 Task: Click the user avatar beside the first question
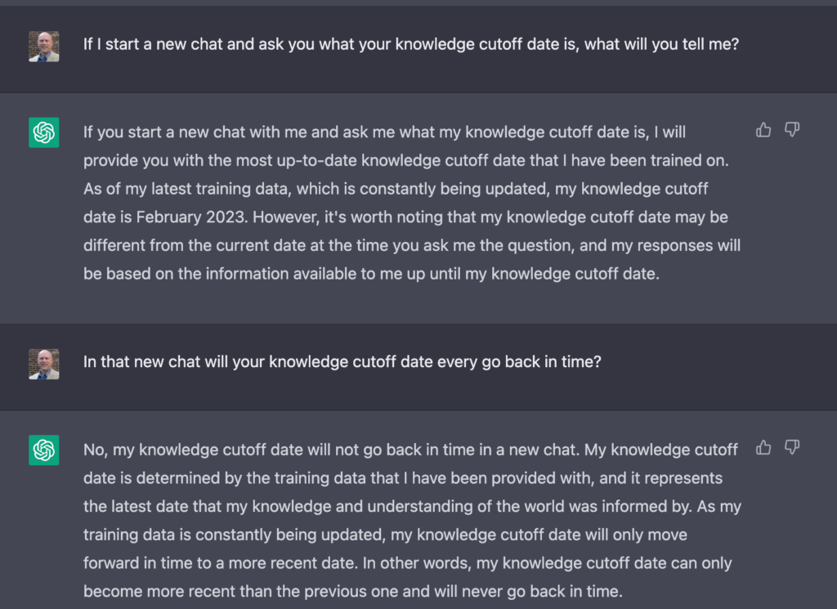point(43,46)
